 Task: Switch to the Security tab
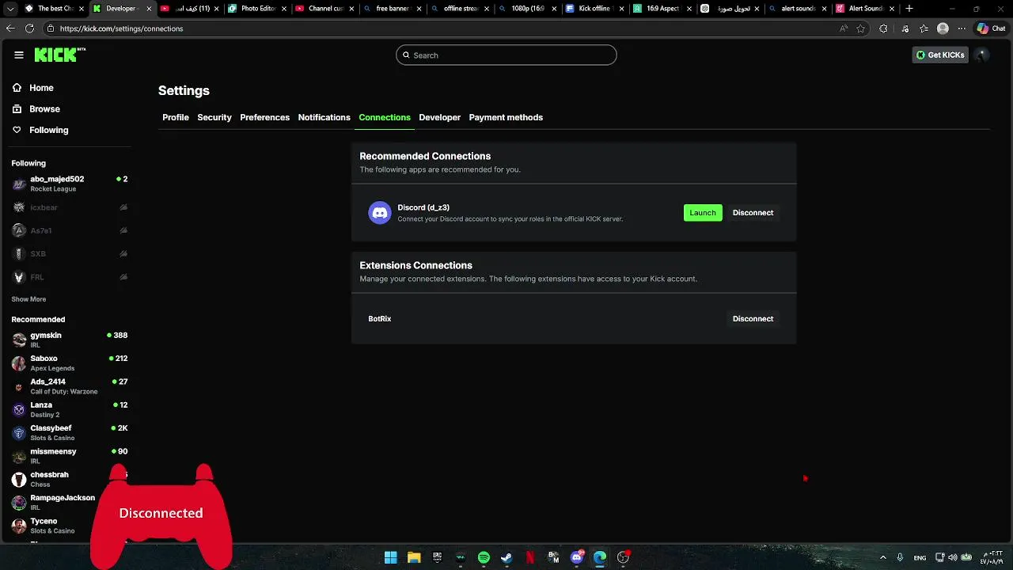214,117
